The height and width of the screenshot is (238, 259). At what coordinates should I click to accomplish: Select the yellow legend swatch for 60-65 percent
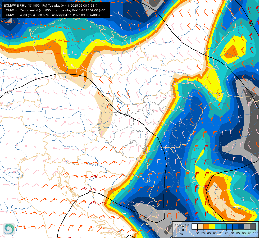tap(212, 226)
